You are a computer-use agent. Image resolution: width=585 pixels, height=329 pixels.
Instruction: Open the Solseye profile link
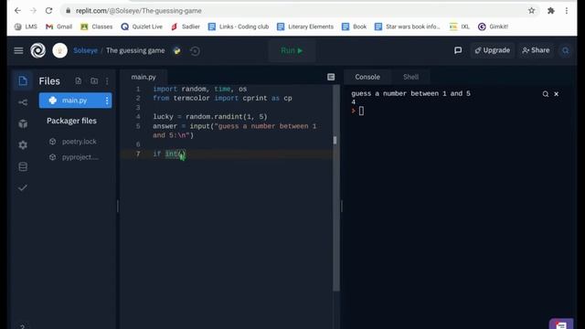85,50
